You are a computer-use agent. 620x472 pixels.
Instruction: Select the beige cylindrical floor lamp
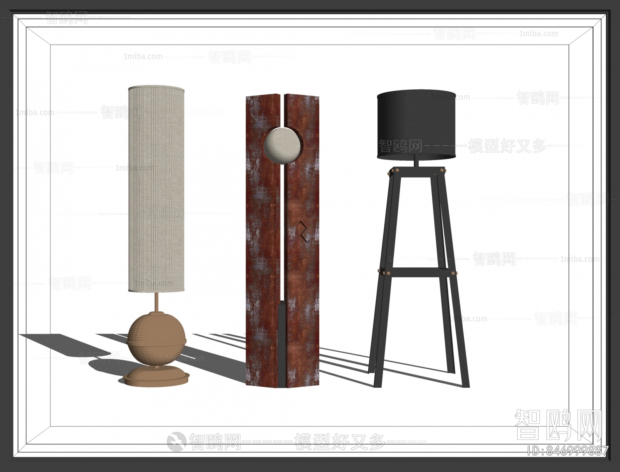pos(157,236)
